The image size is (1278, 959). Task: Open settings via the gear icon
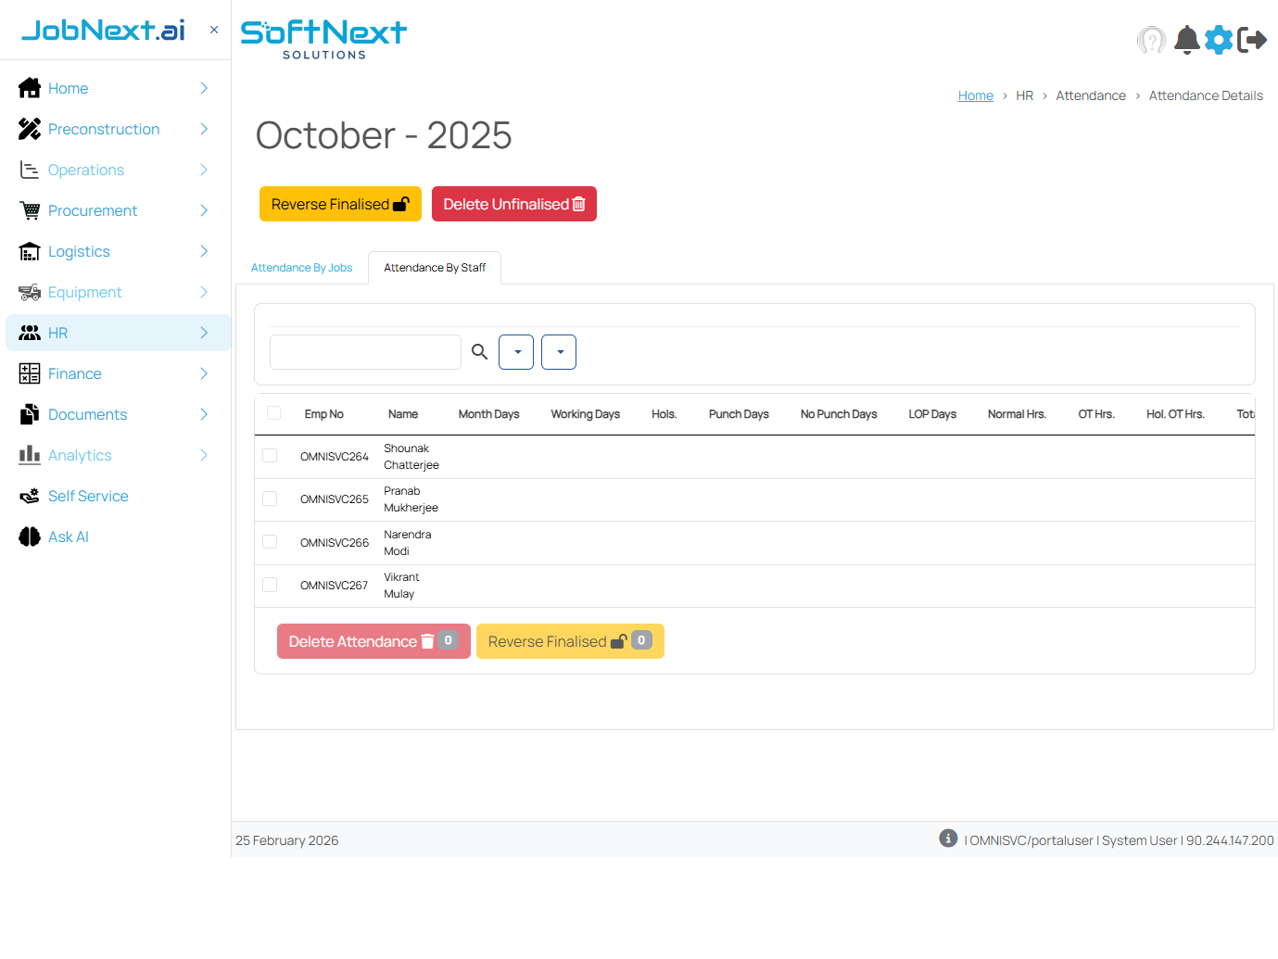1219,40
